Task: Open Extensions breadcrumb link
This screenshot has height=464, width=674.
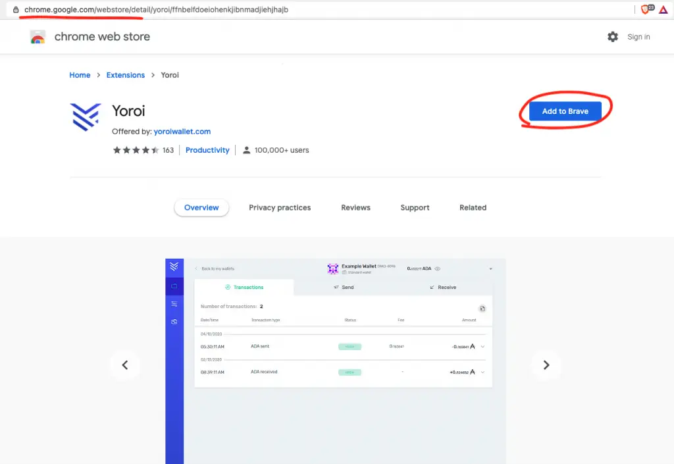Action: coord(126,75)
